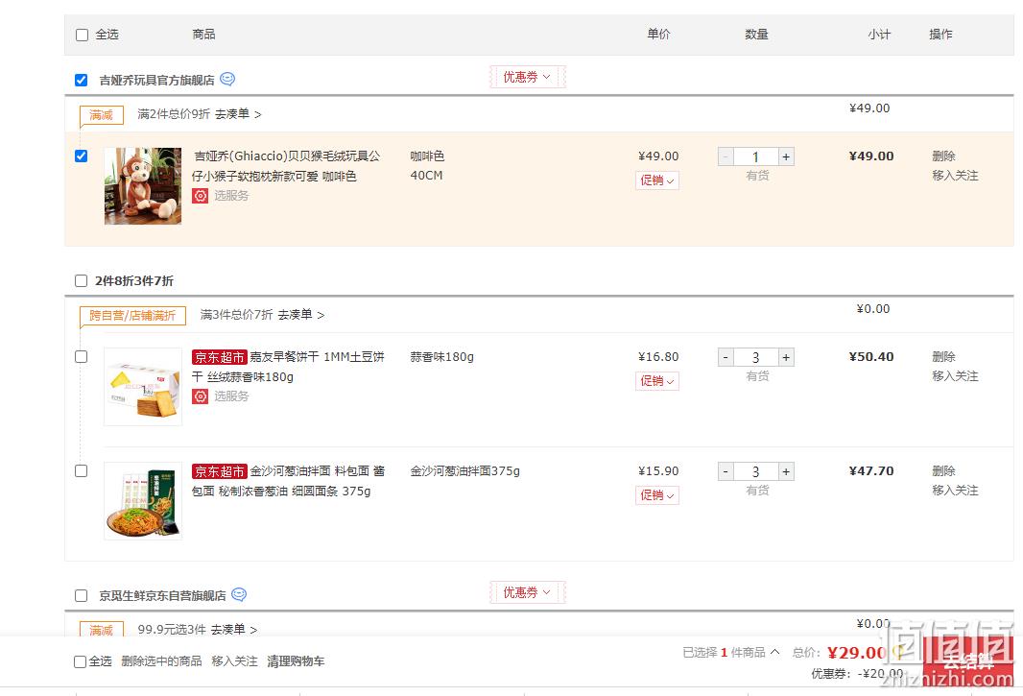The image size is (1023, 696).
Task: Open chat icon for 吉娅乔玩具官方旗舰店
Action: tap(227, 79)
